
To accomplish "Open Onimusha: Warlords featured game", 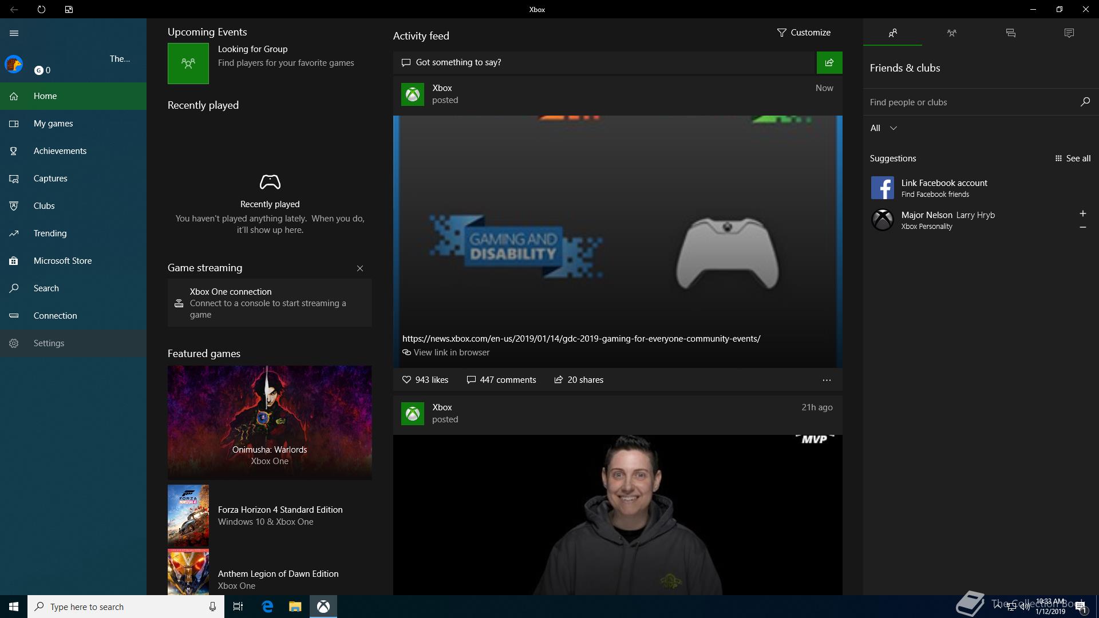I will [x=270, y=423].
